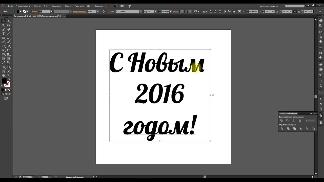This screenshot has width=324, height=182.
Task: Set paragraph alignment to left
Action: pyautogui.click(x=181, y=11)
